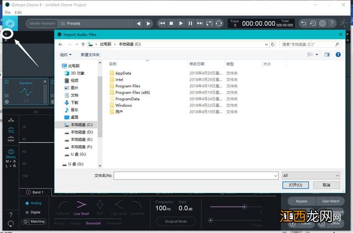Click the lower slider handle in EQ panel
This screenshot has height=233, width=353.
coord(211,220)
